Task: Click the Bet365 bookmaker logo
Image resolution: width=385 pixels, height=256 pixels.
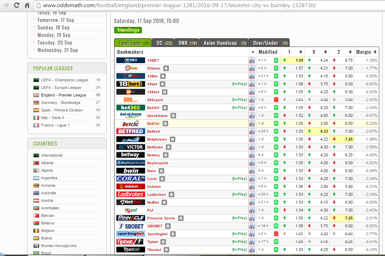Action: 130,108
